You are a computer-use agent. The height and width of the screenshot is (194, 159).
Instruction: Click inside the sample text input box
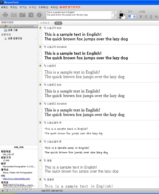79,15
